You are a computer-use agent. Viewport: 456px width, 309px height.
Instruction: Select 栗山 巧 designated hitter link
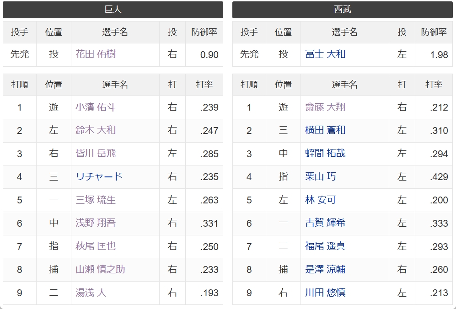[321, 177]
